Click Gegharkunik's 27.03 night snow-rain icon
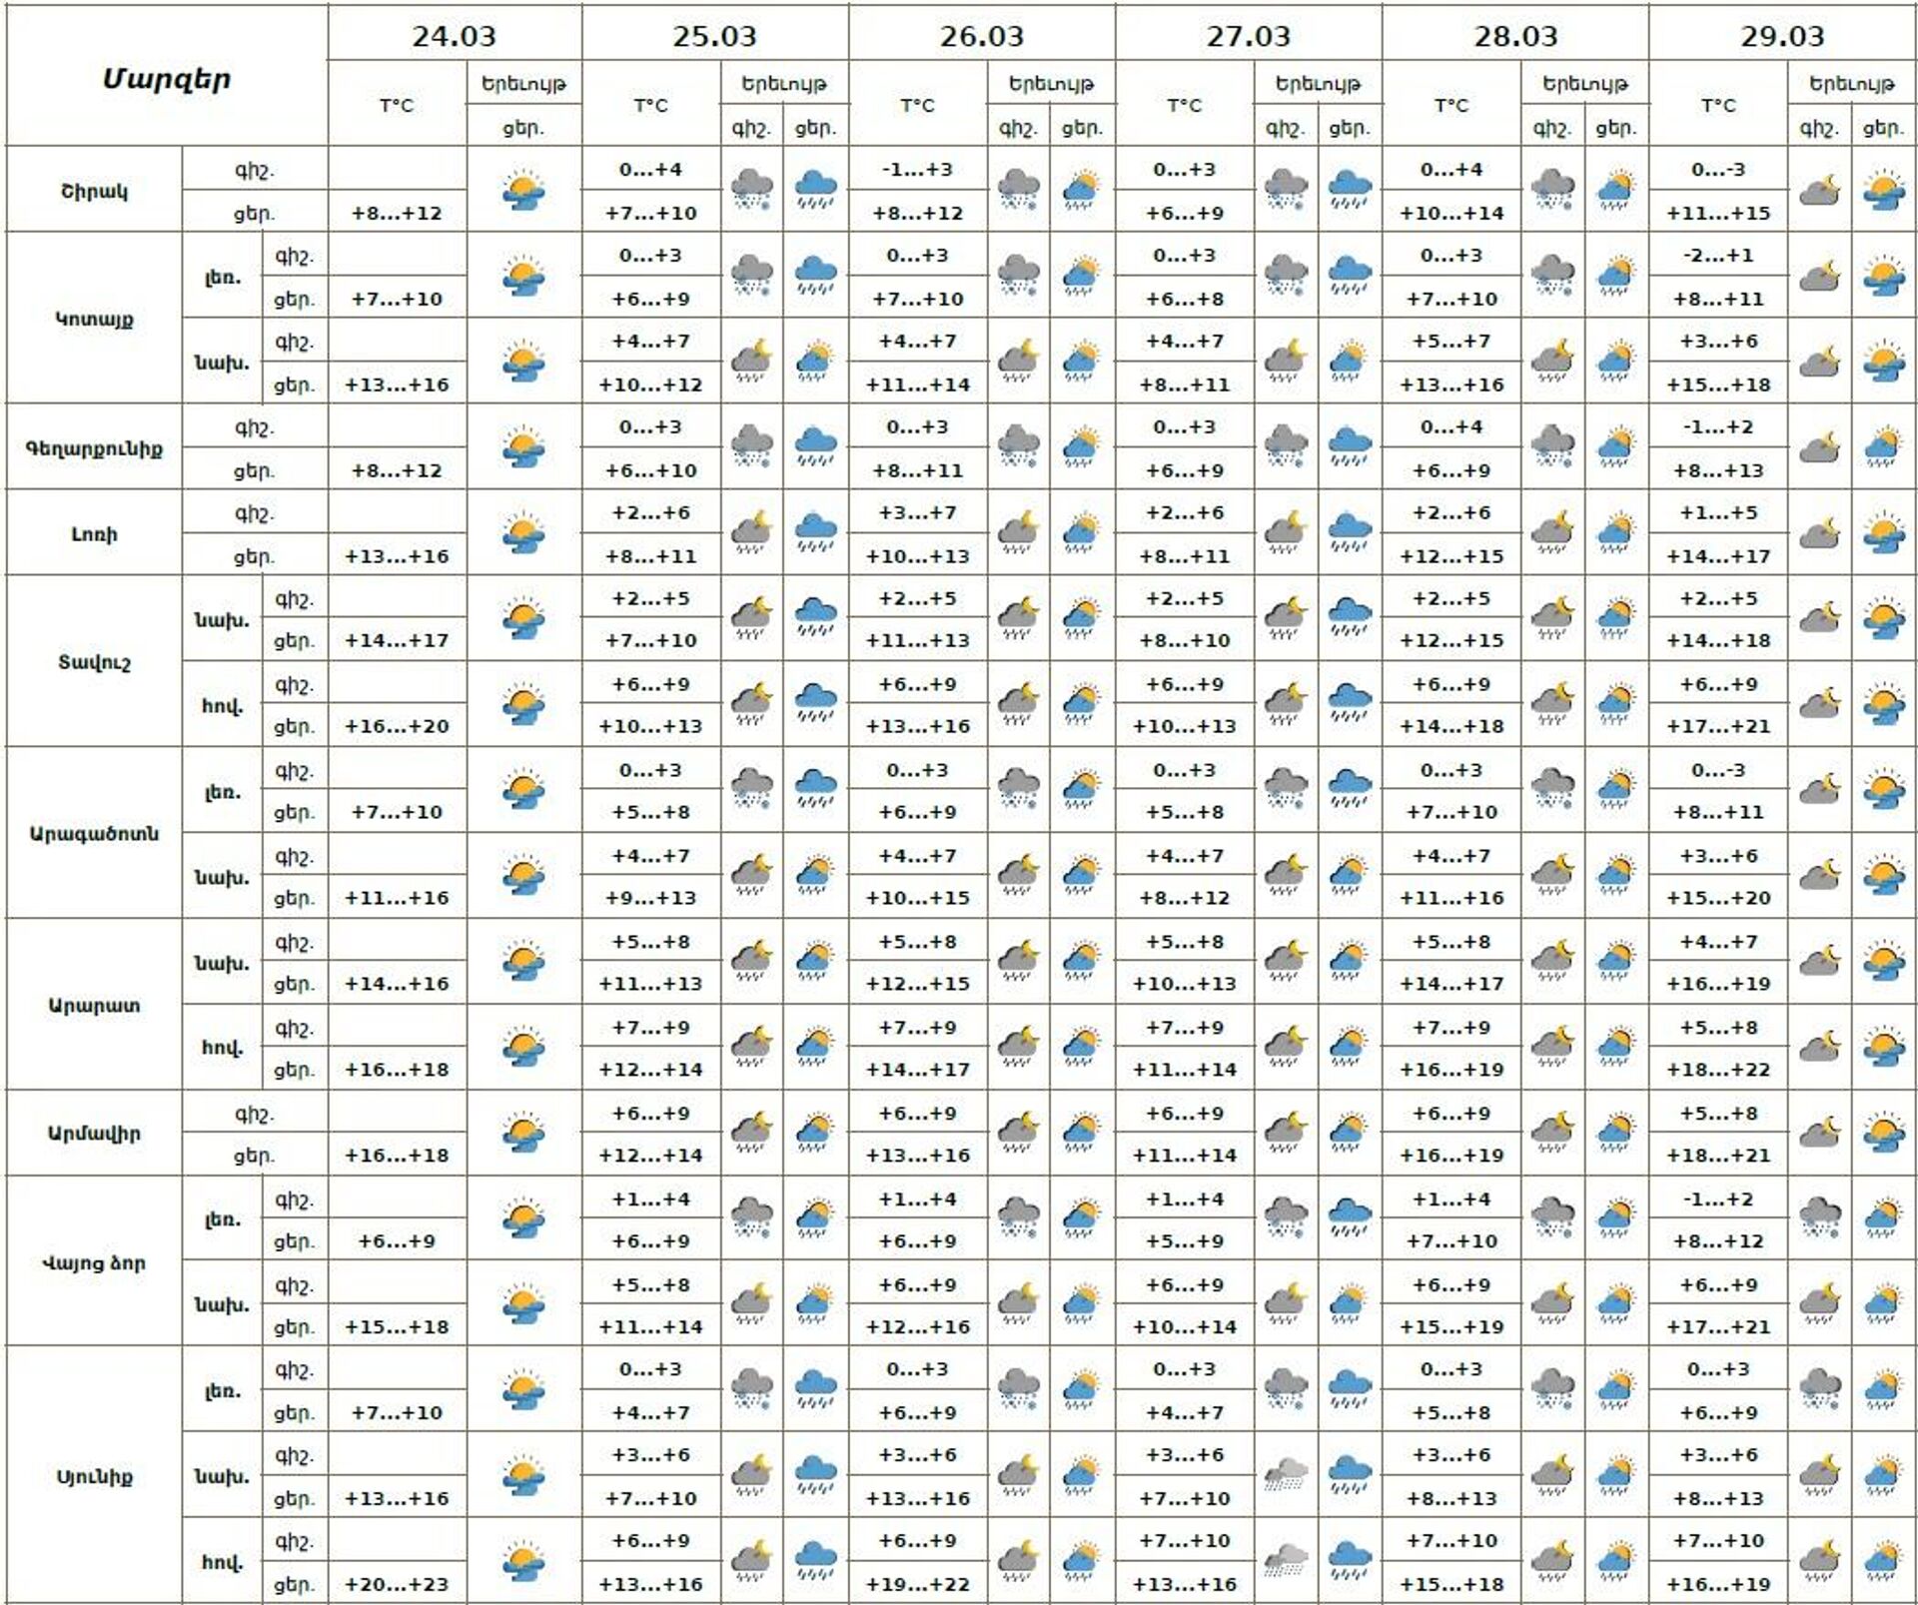Viewport: 1918px width, 1605px height. (1286, 446)
